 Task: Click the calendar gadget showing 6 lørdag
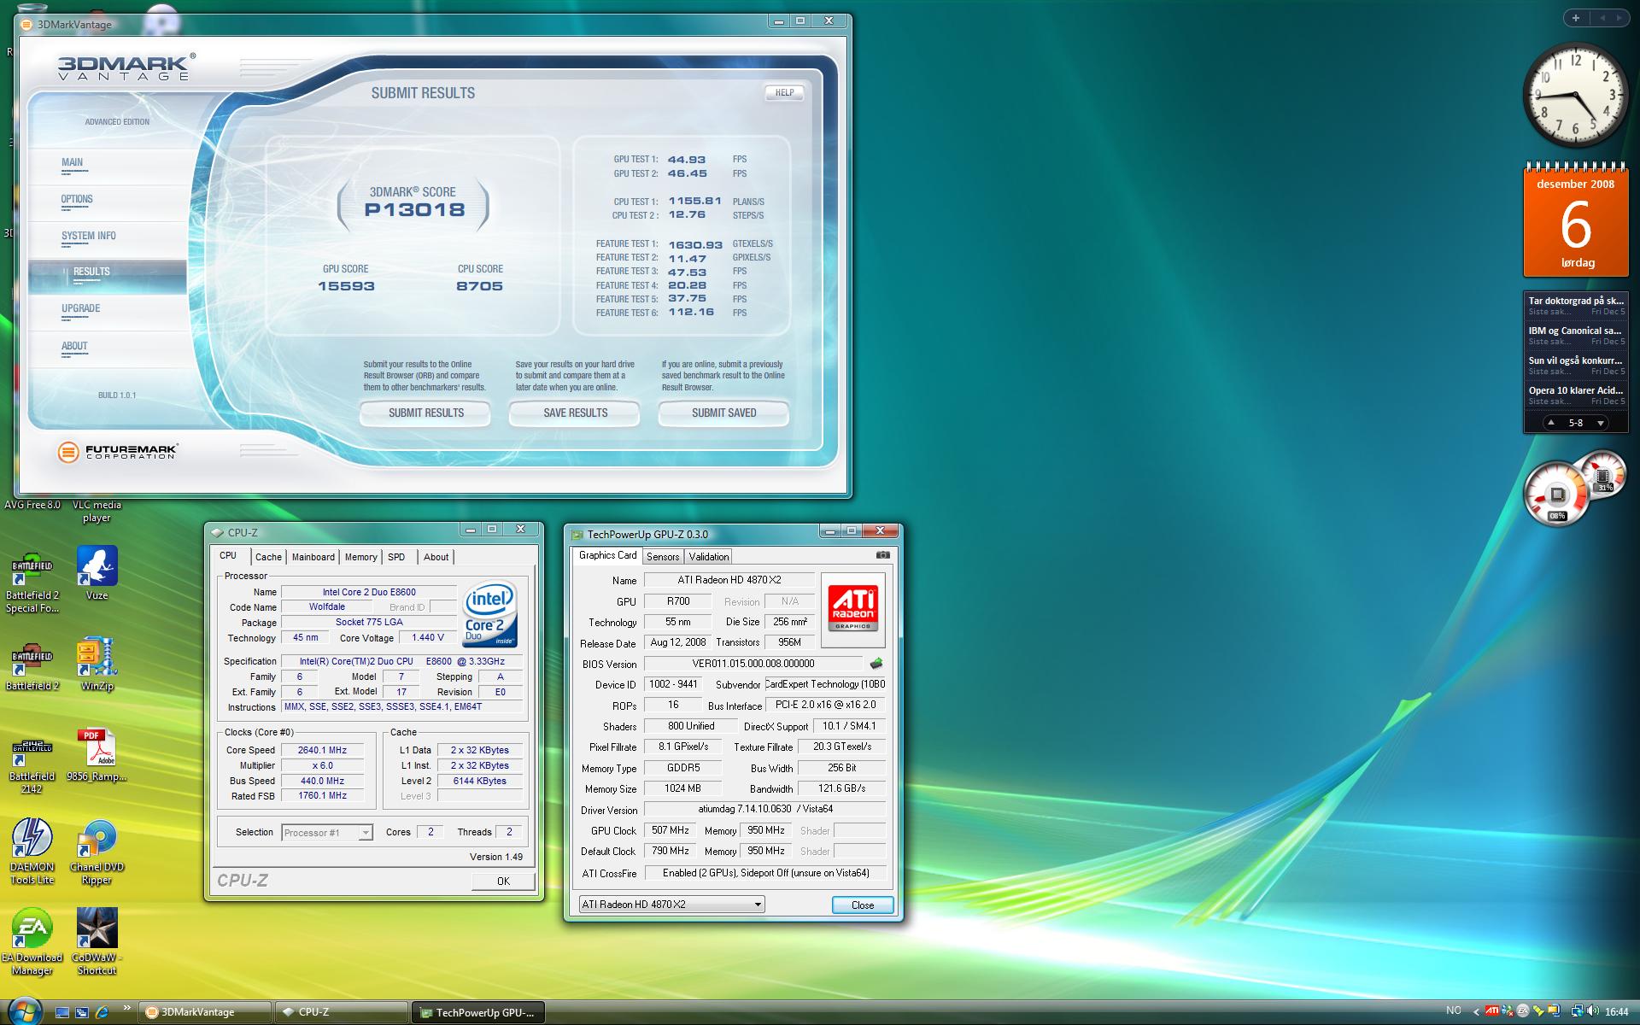coord(1576,220)
